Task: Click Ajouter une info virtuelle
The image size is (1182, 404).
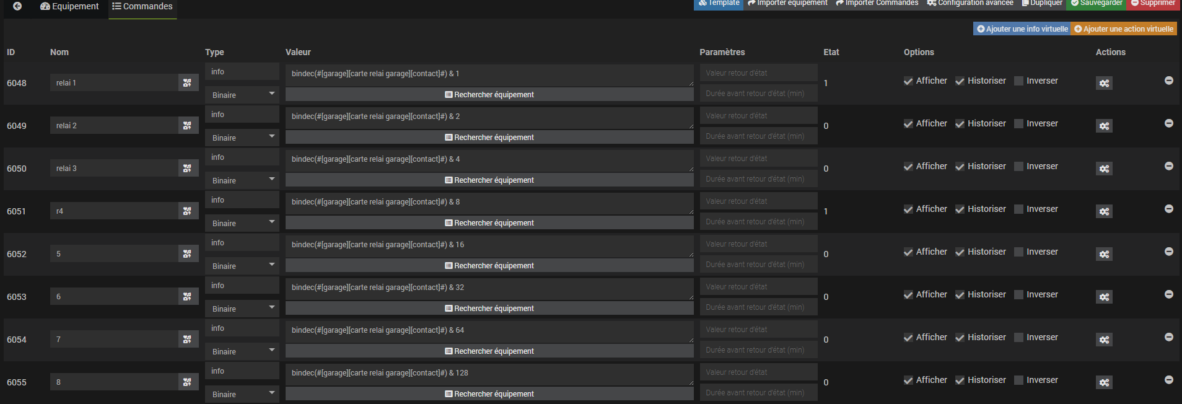Action: click(1022, 29)
